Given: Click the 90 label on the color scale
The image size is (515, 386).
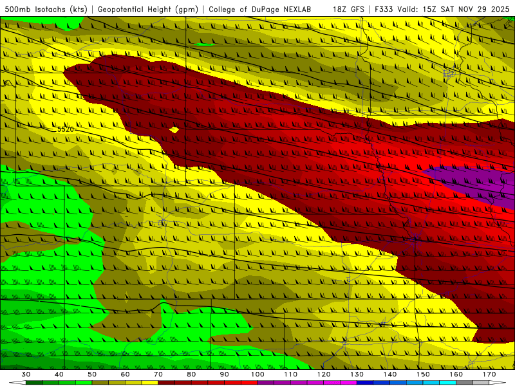Looking at the screenshot, I should point(224,374).
